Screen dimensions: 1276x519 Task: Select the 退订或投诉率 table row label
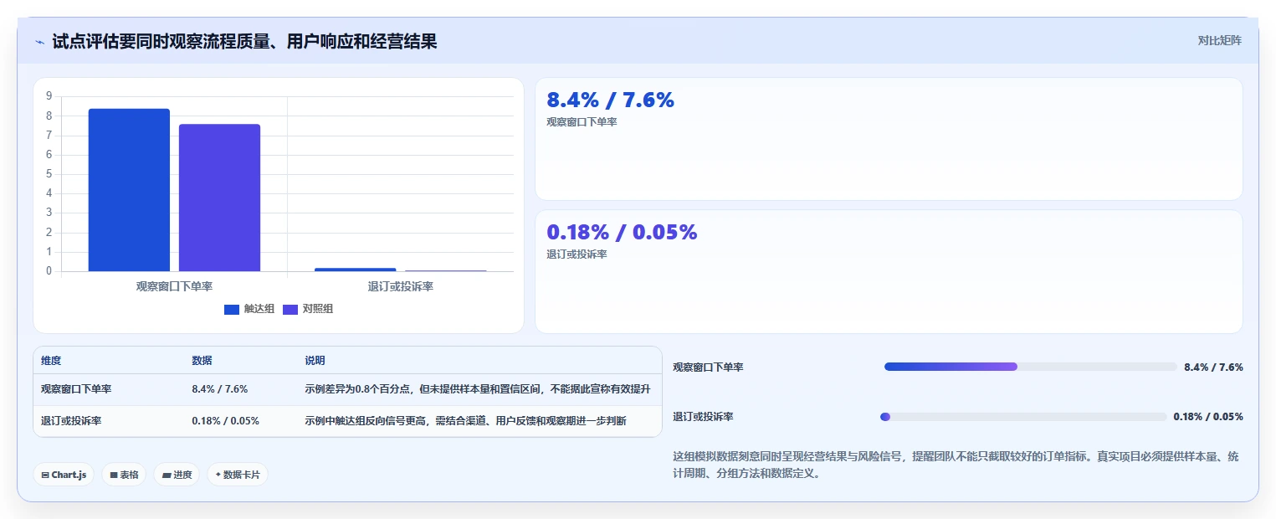pyautogui.click(x=71, y=421)
